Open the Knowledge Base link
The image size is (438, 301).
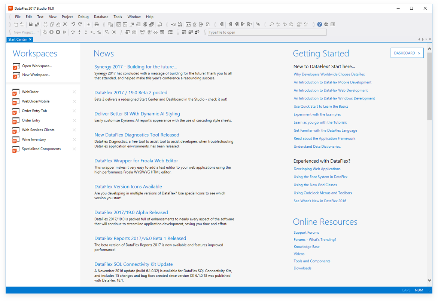(307, 247)
